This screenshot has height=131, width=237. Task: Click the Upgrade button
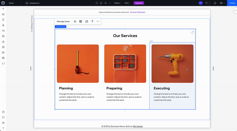coord(139,3)
